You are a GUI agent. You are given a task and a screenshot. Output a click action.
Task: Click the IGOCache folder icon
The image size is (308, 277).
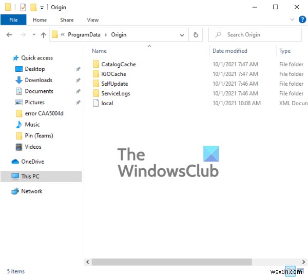click(x=96, y=74)
